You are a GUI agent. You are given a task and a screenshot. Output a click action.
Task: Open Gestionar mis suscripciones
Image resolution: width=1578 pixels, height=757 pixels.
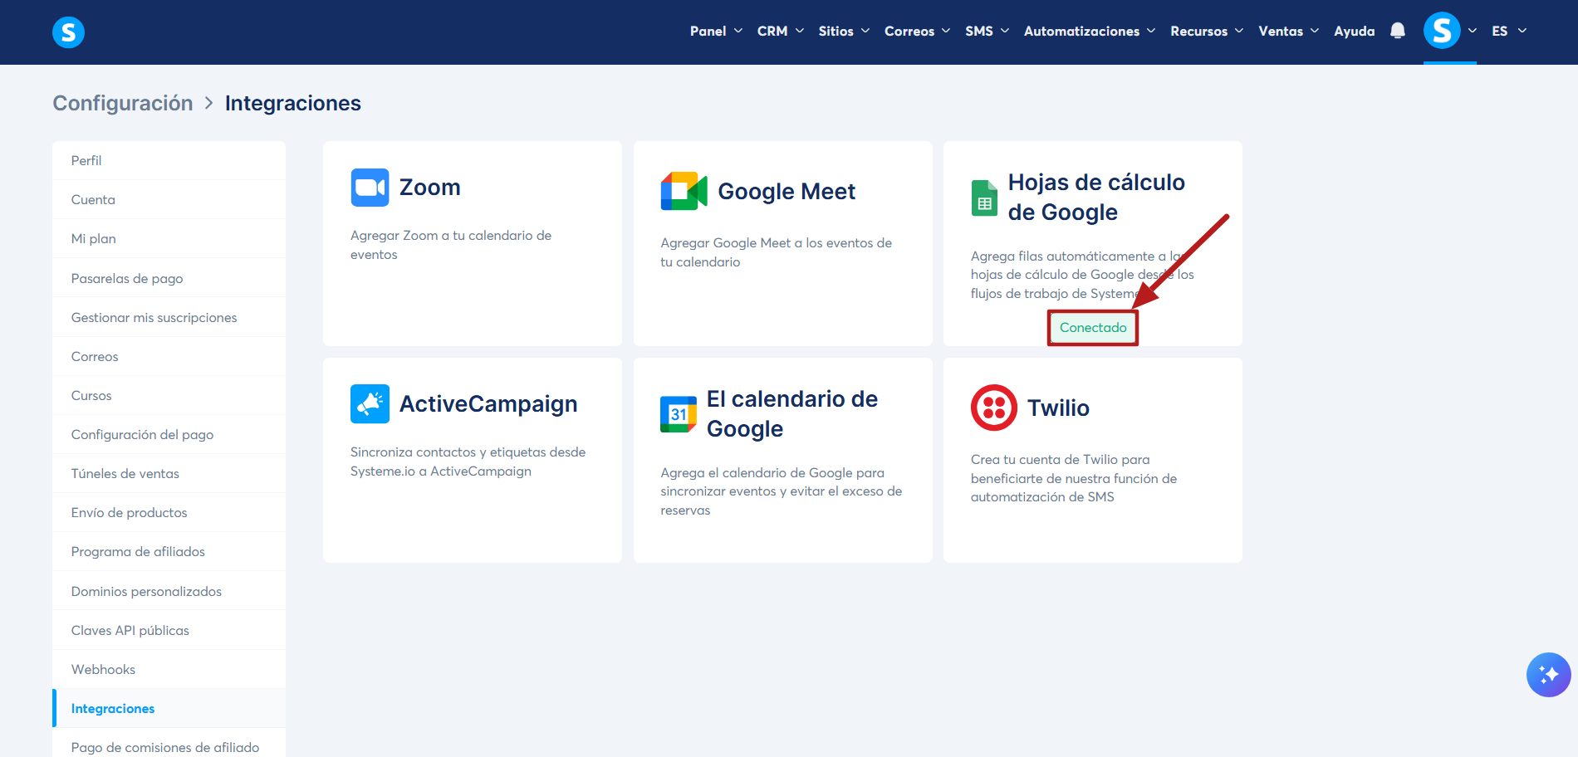(169, 317)
